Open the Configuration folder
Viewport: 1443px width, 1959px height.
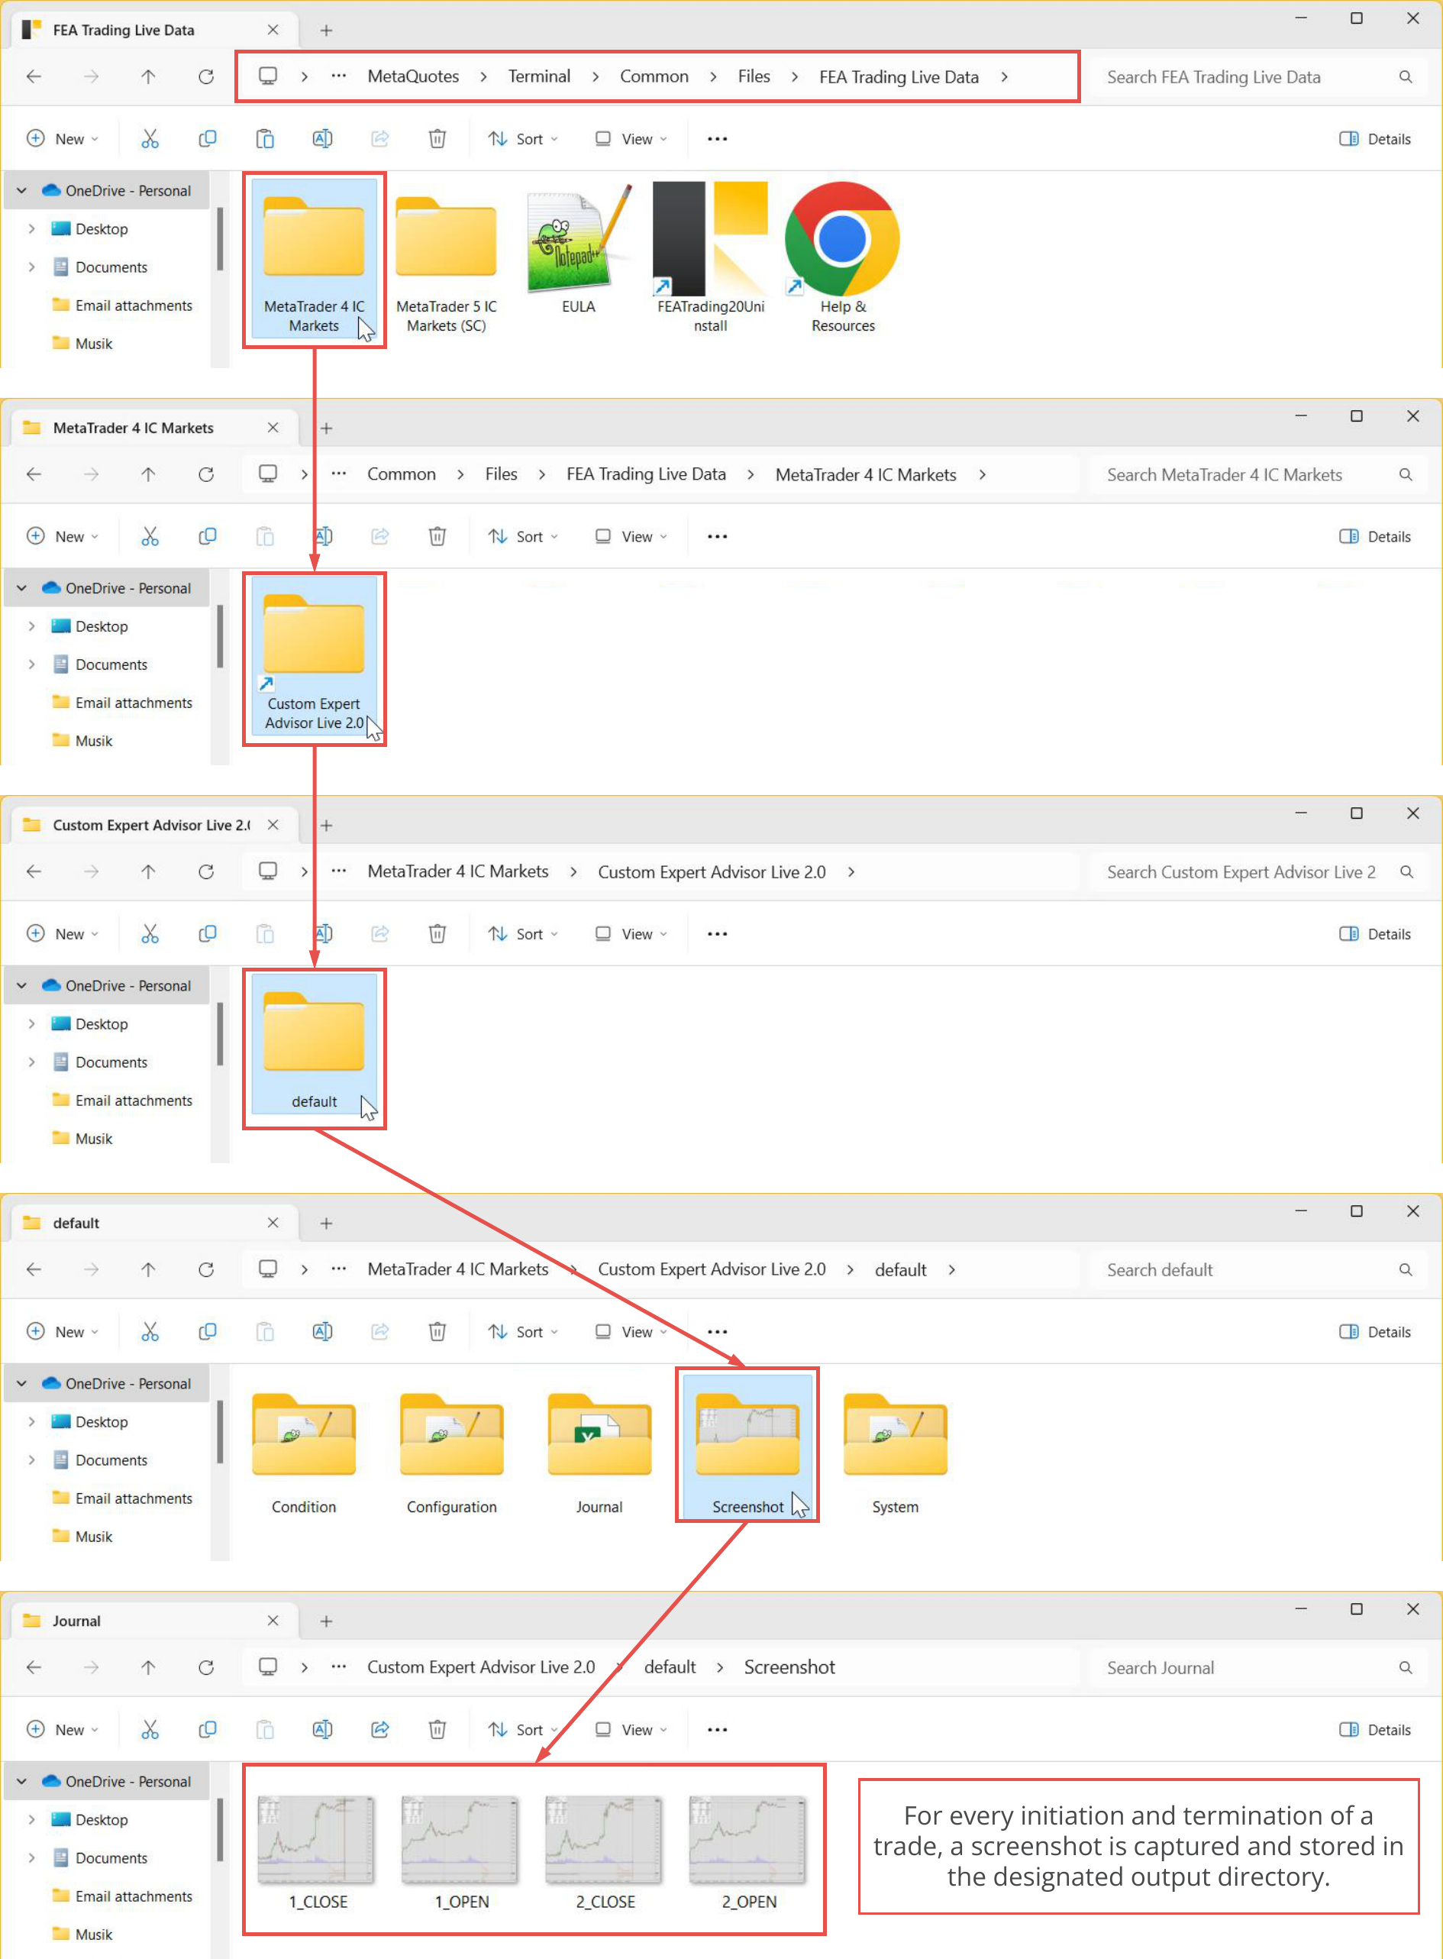pyautogui.click(x=451, y=1456)
